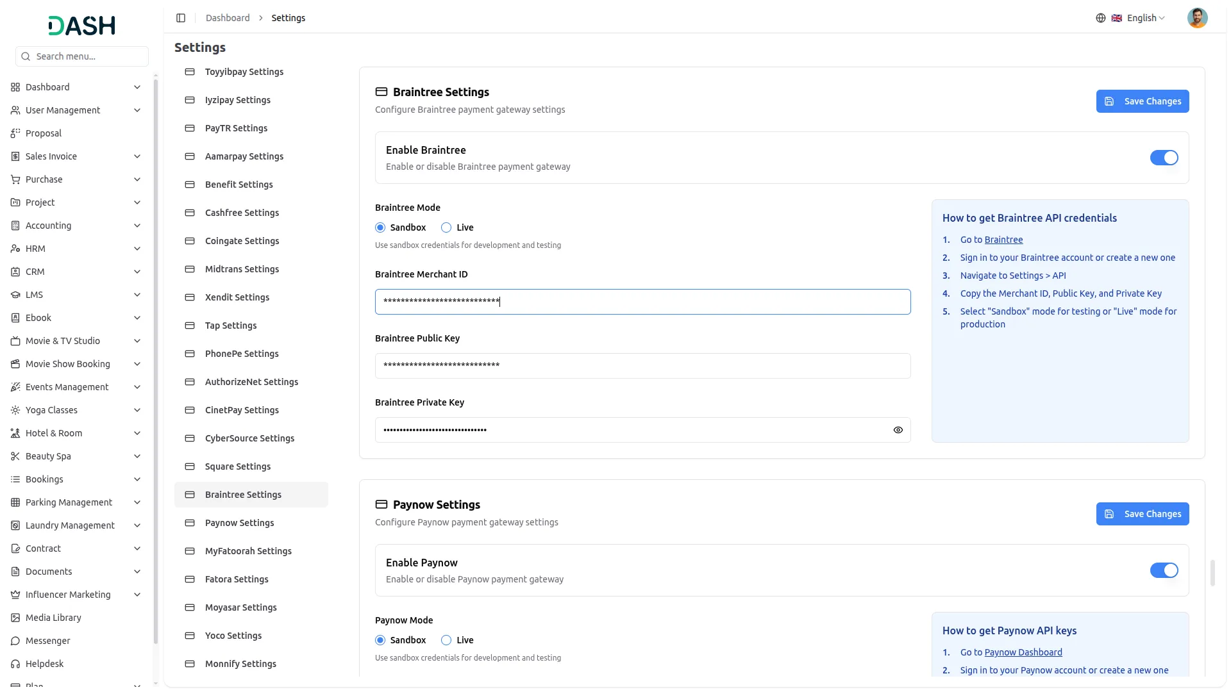Click the Hotel & Room icon
1231x692 pixels.
coord(15,433)
